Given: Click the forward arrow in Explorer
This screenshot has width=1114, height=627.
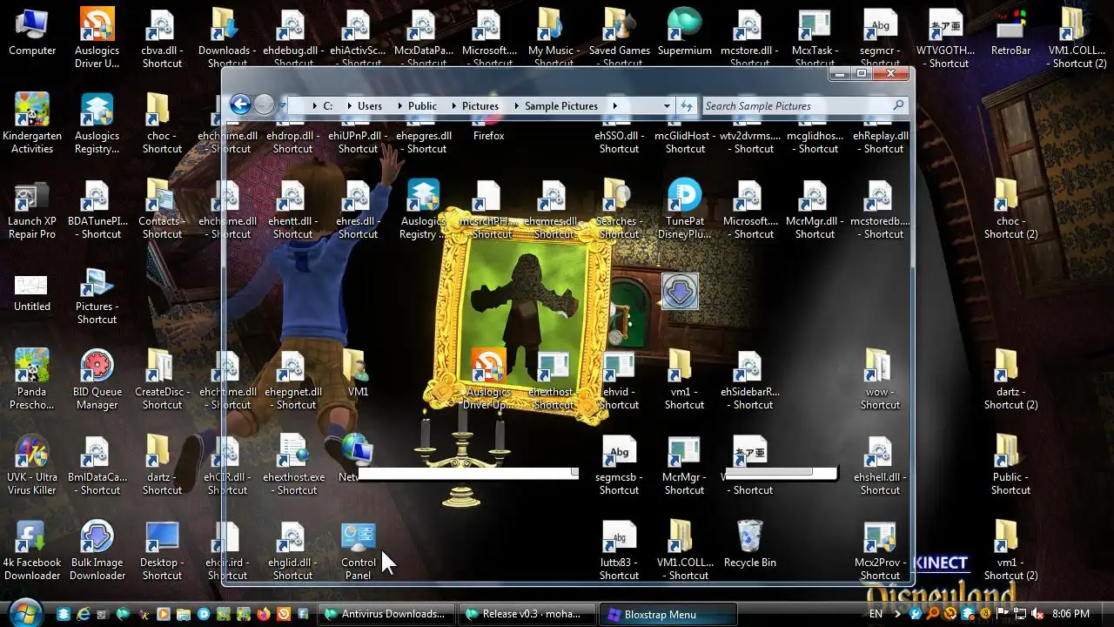Looking at the screenshot, I should point(264,105).
